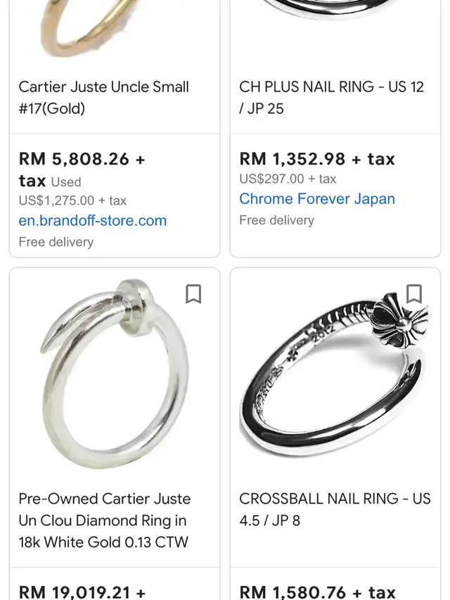Click the RM 1,352.98 + tax price

pyautogui.click(x=317, y=159)
